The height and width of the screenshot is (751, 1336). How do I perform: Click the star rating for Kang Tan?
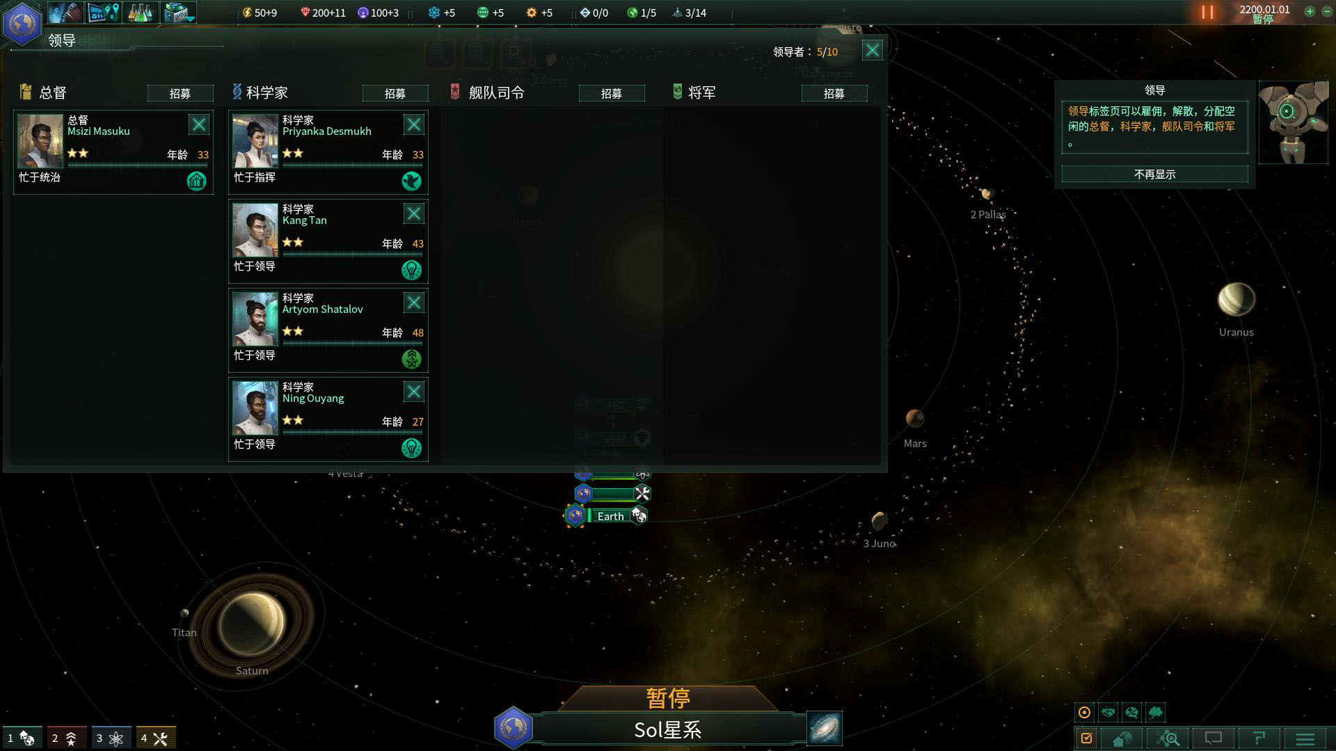(294, 241)
